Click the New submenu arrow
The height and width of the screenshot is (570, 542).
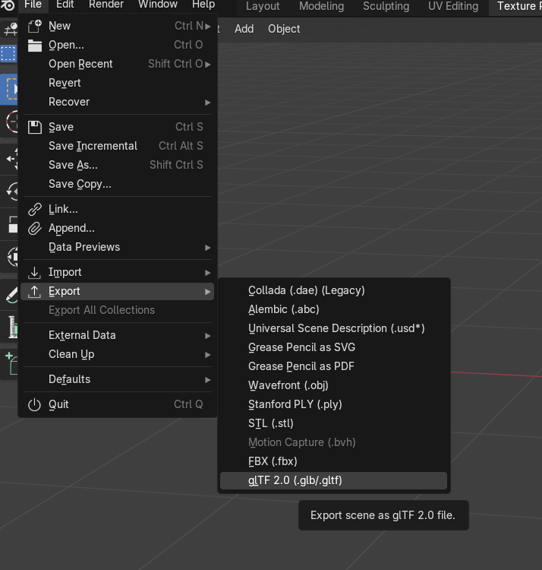tap(208, 26)
